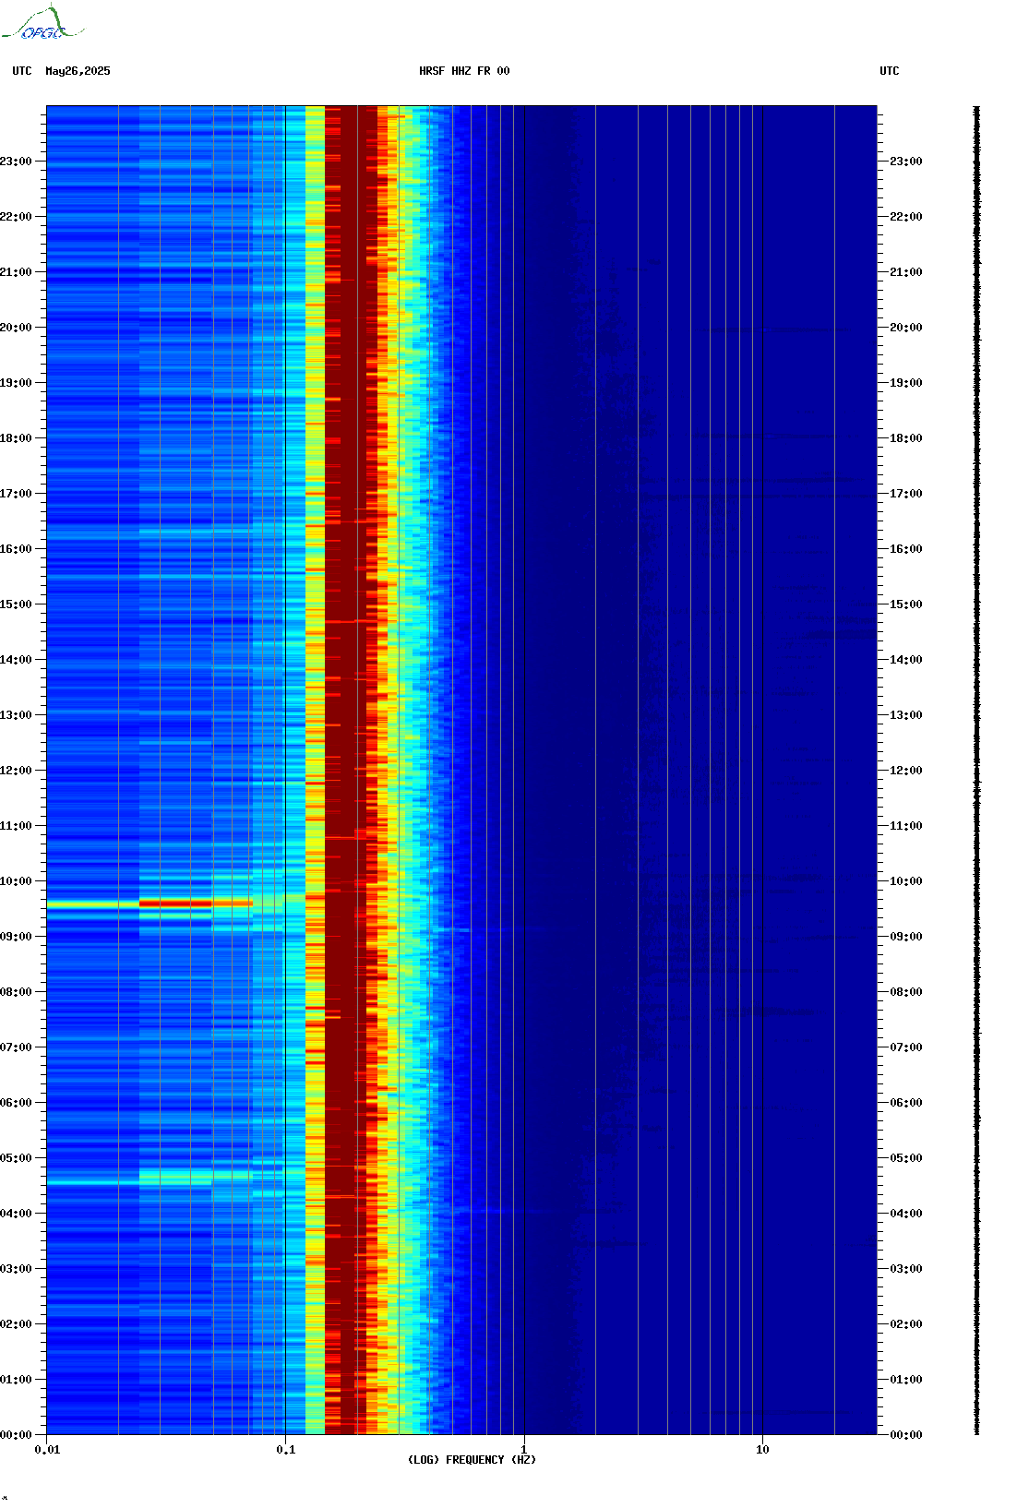The width and height of the screenshot is (1017, 1508).
Task: Select the 0.1 frequency axis label
Action: [286, 1450]
